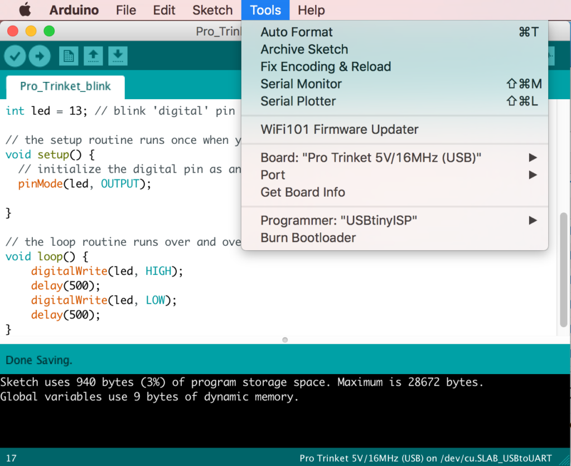
Task: Run Fix Encoding & Reload
Action: coord(325,66)
